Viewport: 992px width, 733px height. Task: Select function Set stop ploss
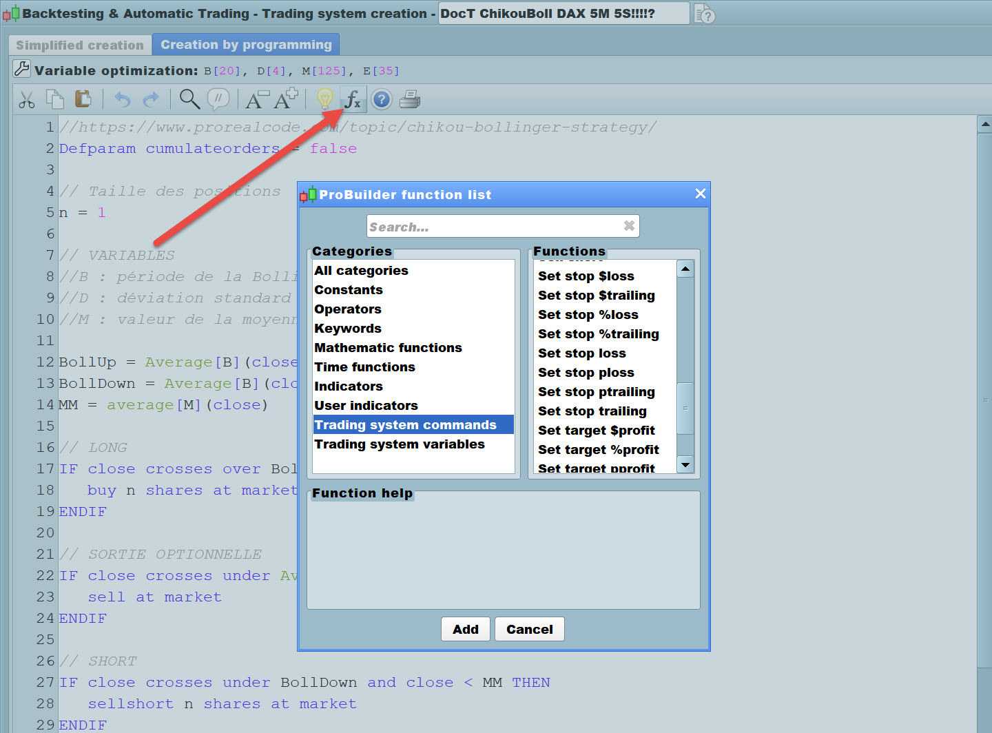tap(606, 373)
